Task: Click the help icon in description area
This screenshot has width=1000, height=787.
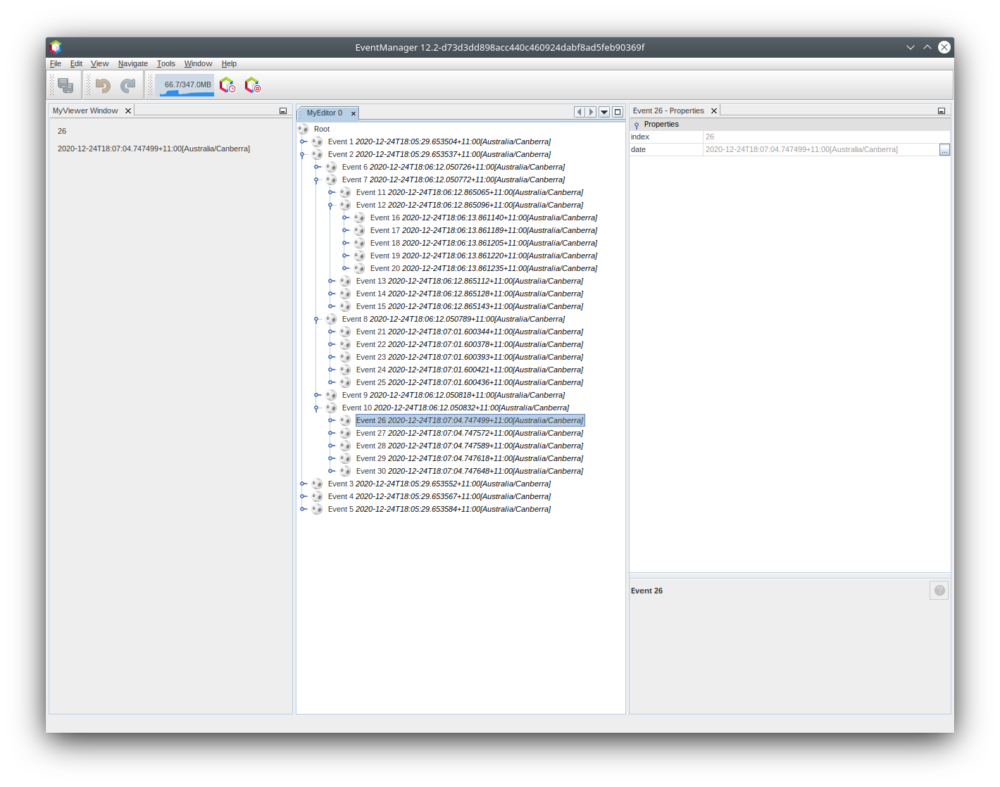Action: (939, 591)
